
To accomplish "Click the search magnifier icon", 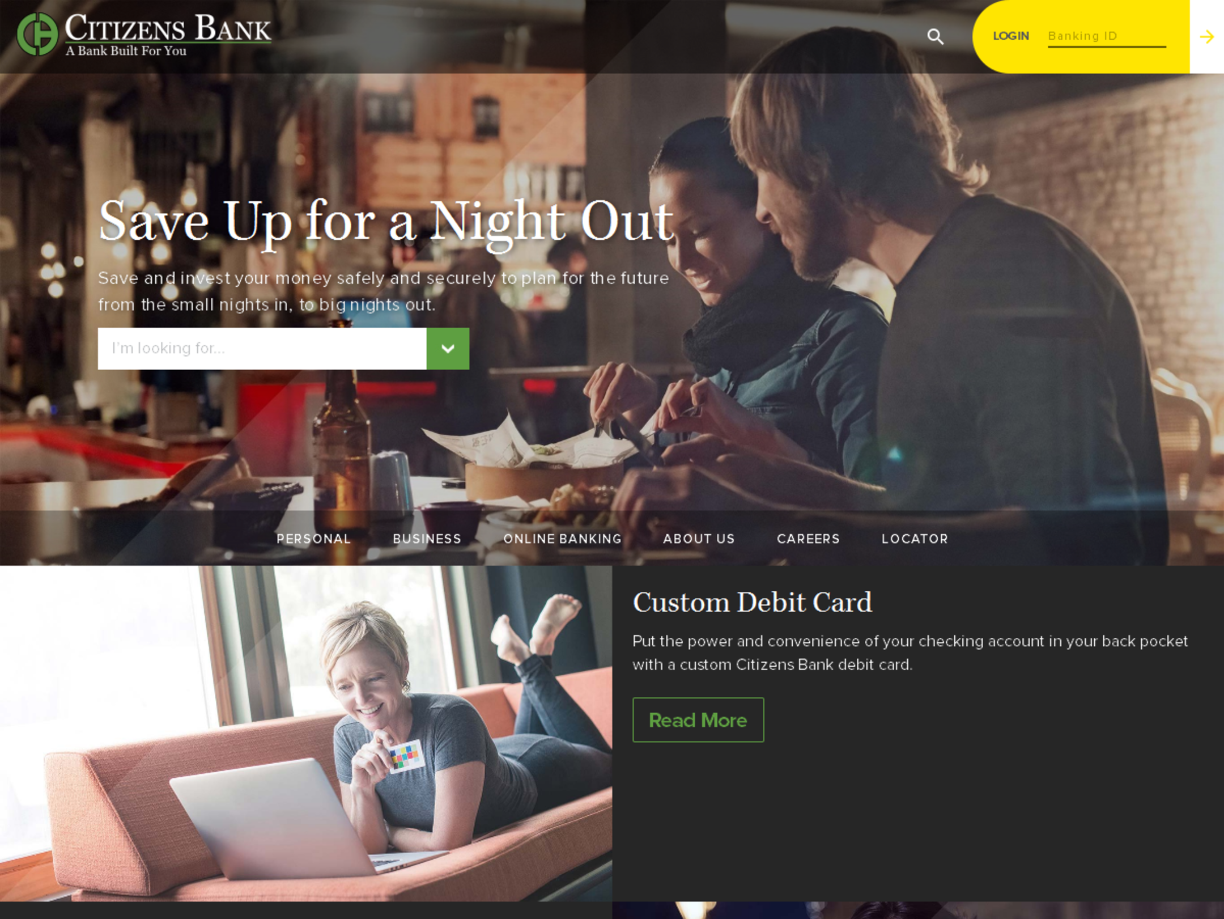I will (935, 37).
